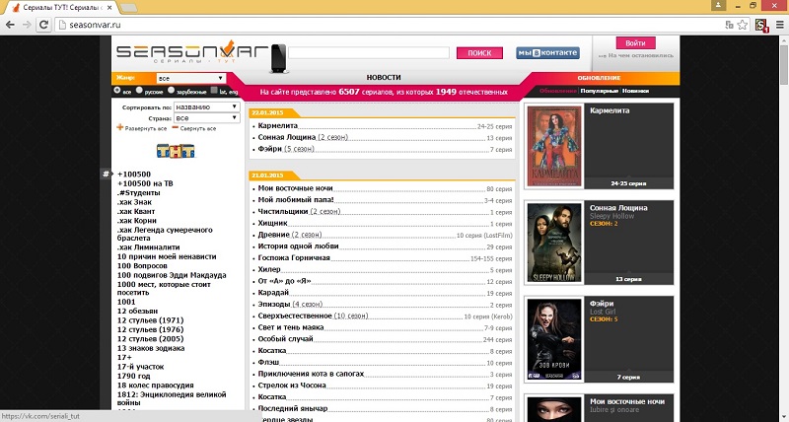Click the Войти login button
789x422 pixels.
[x=635, y=43]
